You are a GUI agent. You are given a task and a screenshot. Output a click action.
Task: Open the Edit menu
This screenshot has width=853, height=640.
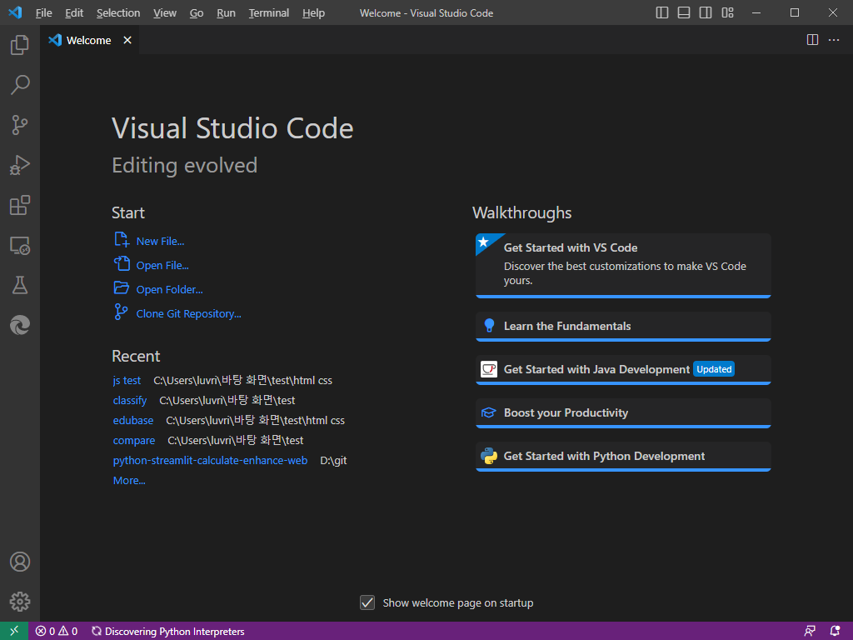74,13
